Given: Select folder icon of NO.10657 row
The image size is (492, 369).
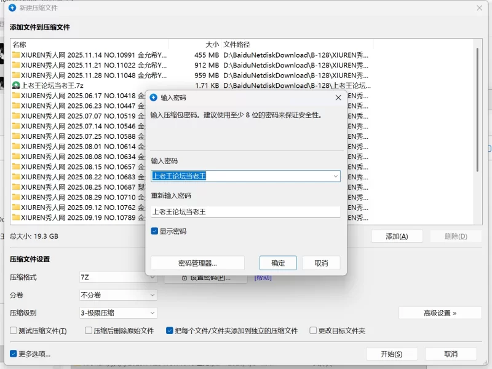Looking at the screenshot, I should pyautogui.click(x=16, y=166).
